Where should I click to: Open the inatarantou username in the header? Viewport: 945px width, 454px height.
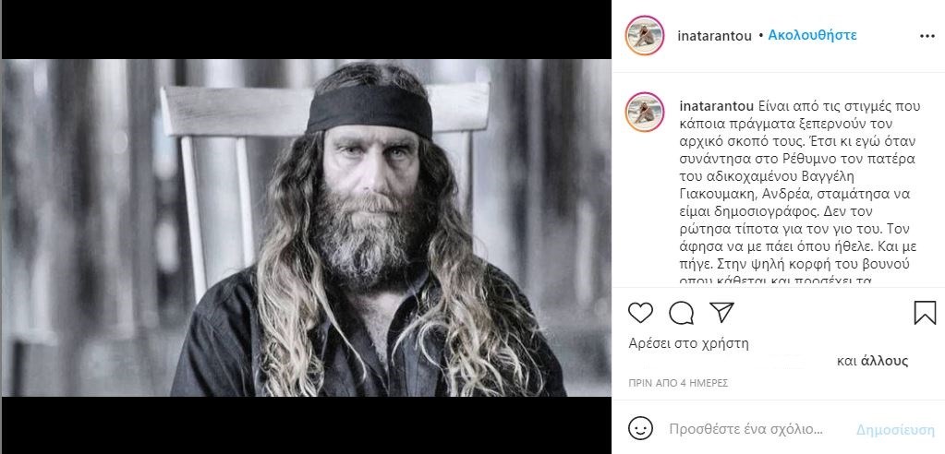pos(716,36)
